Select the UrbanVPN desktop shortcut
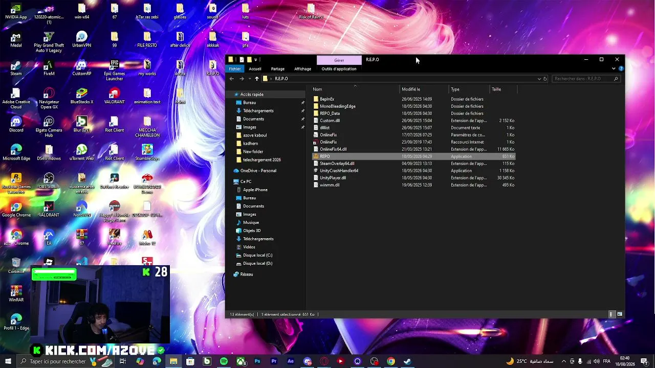Screen dimensions: 655x368 coord(81,40)
